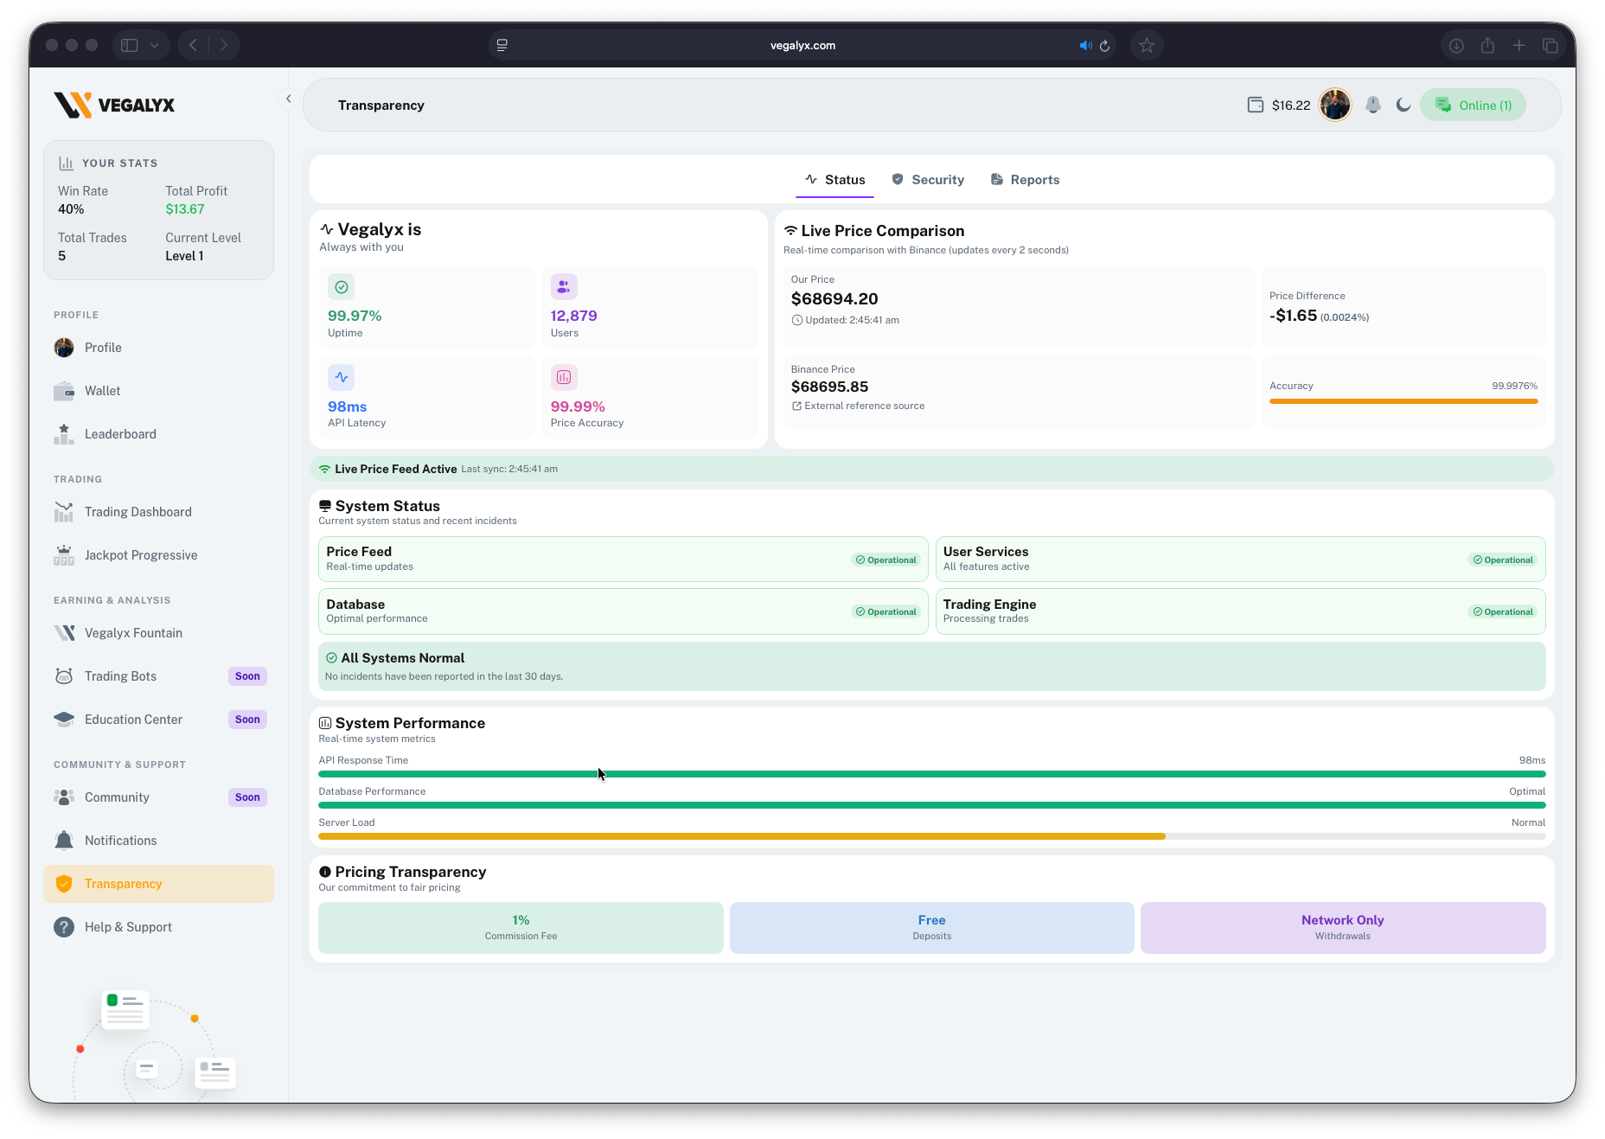The image size is (1605, 1139).
Task: Click the Database Performance bar
Action: (x=932, y=805)
